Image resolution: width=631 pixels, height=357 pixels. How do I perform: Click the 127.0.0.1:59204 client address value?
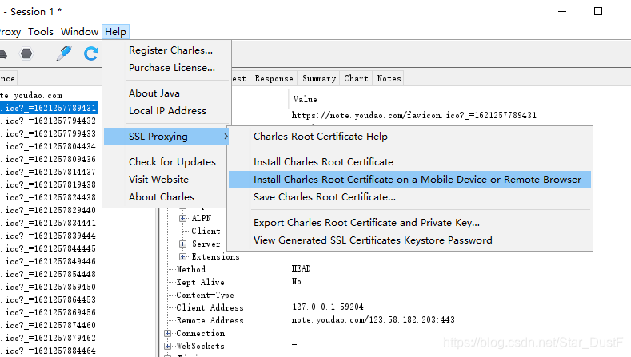(x=328, y=307)
